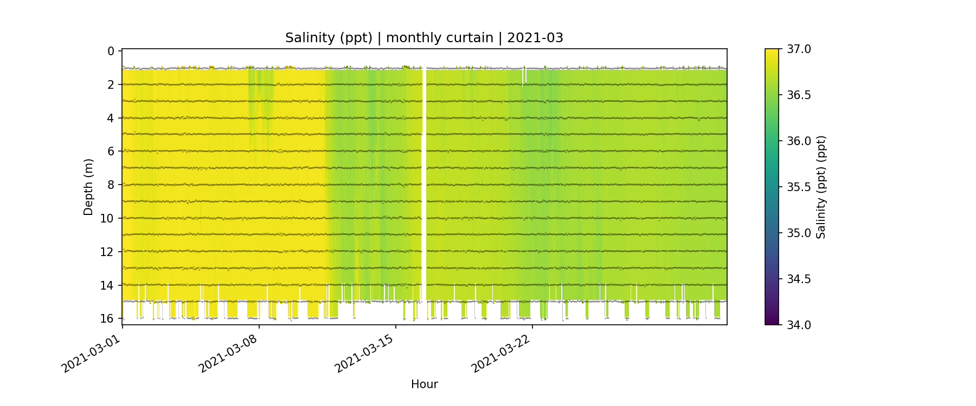Image resolution: width=976 pixels, height=406 pixels.
Task: Click the 'Depth (m)' y-axis label
Action: 88,187
